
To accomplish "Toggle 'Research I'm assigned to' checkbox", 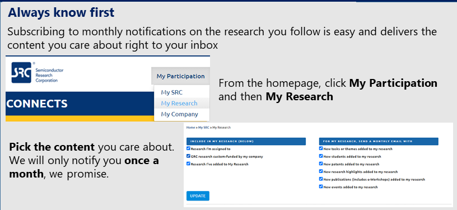I will click(x=188, y=148).
